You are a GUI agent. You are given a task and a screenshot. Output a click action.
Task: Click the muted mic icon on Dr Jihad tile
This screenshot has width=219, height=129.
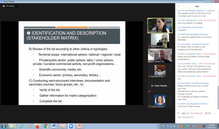click(x=149, y=91)
